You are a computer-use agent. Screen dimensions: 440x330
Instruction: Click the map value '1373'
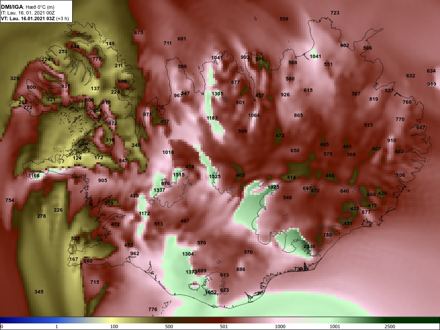(191, 272)
